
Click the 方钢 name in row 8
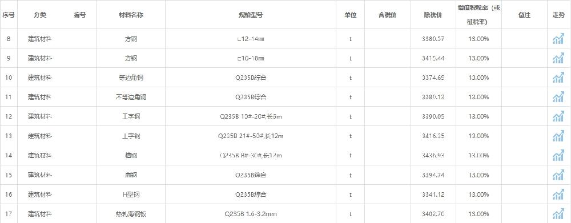131,39
